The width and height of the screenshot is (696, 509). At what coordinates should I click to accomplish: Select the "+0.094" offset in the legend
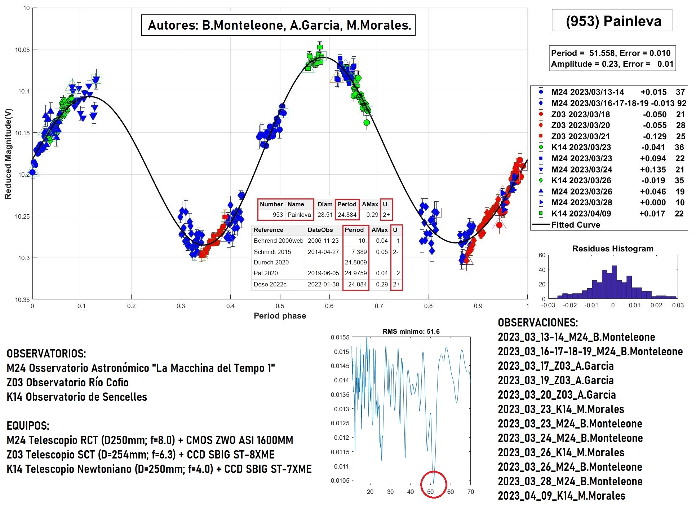653,158
